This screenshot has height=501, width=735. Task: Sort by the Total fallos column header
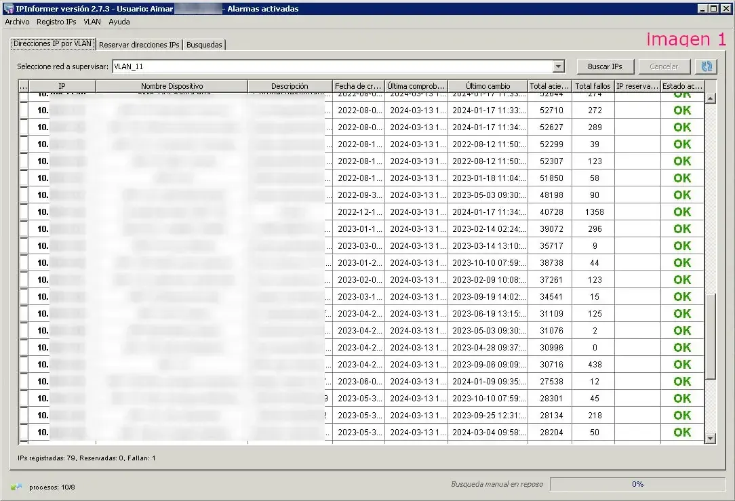[x=593, y=86]
